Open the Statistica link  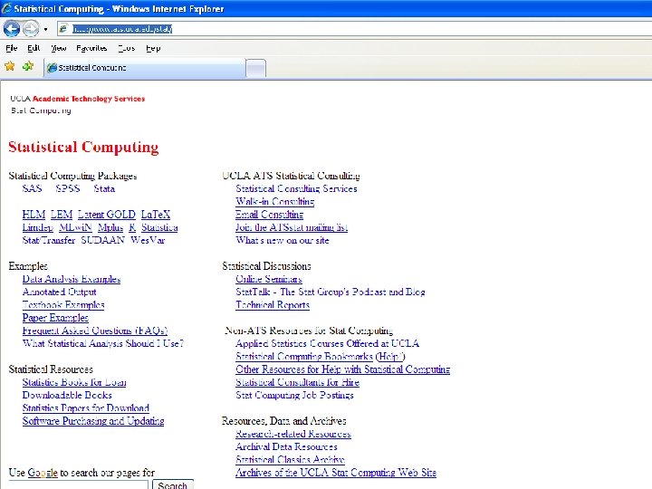click(x=159, y=227)
